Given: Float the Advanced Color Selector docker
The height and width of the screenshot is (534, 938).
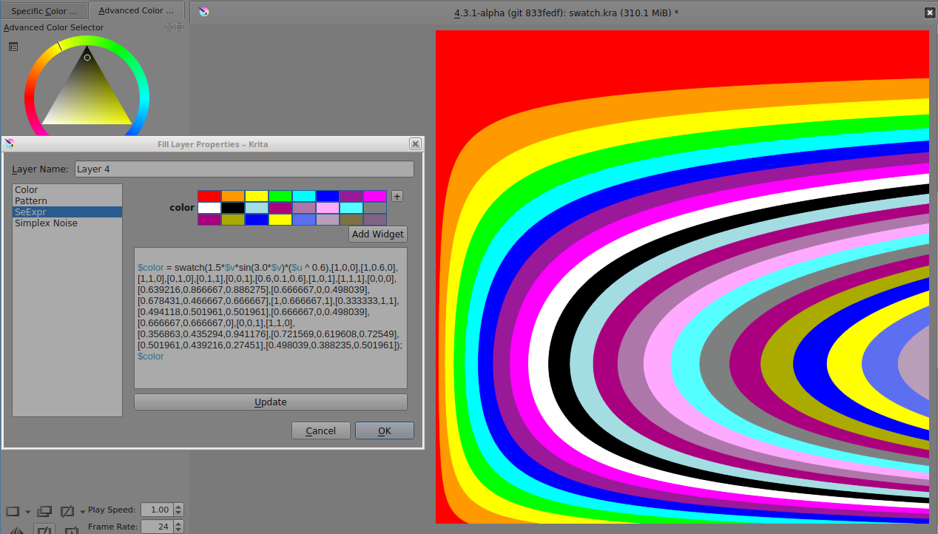Looking at the screenshot, I should (x=169, y=27).
